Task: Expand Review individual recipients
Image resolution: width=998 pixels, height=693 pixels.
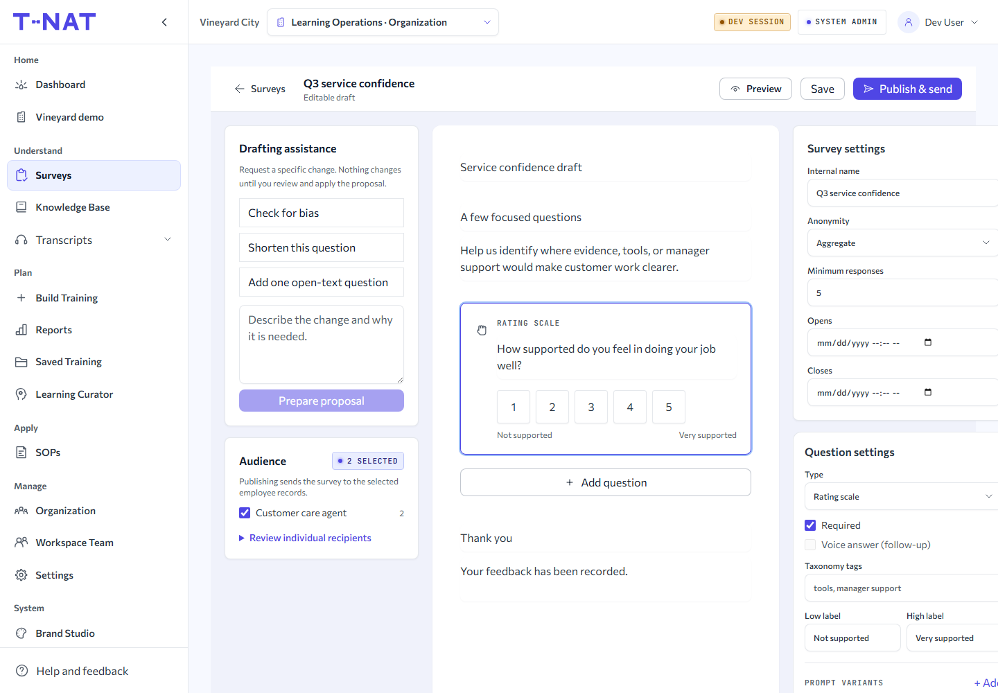Action: pyautogui.click(x=305, y=538)
